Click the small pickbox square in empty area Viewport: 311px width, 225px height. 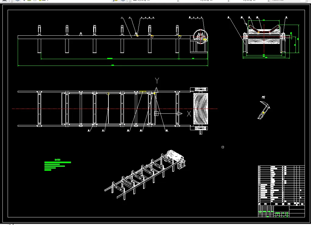223,147
